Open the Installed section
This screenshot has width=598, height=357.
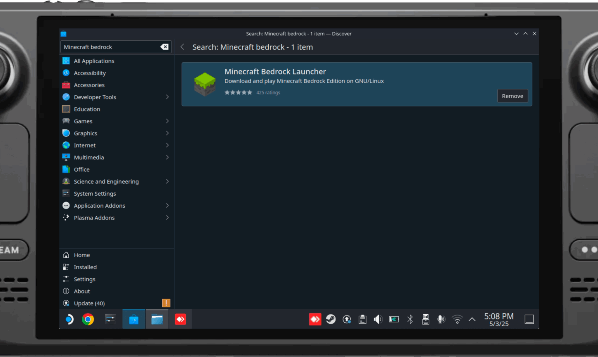click(x=85, y=267)
